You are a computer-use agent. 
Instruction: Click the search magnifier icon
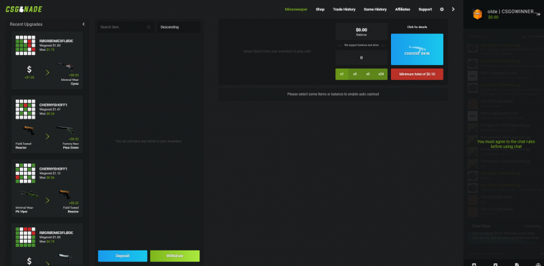tap(148, 27)
